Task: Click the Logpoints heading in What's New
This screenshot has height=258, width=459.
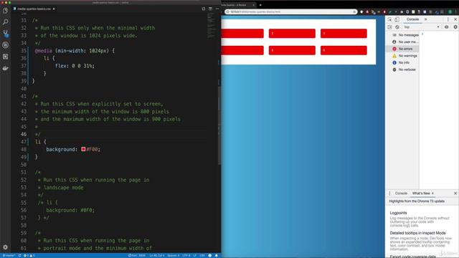Action: click(398, 213)
